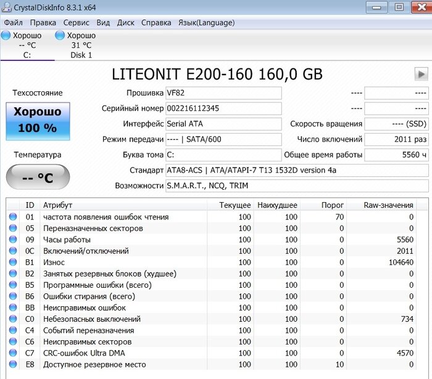Viewport: 432px width, 379px height.
Task: Click status dot for Событий переназначения
Action: pyautogui.click(x=13, y=330)
